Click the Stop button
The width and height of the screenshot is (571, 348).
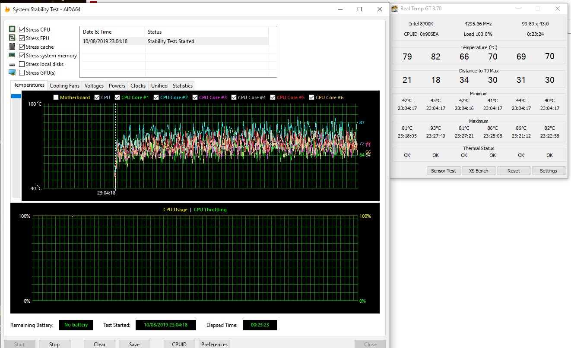tap(54, 344)
